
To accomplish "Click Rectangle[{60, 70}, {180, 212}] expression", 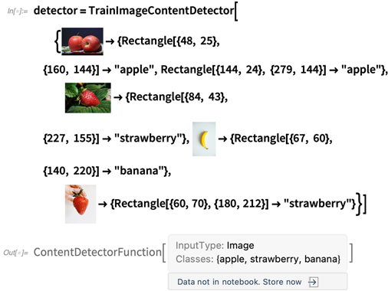I will coord(191,204).
